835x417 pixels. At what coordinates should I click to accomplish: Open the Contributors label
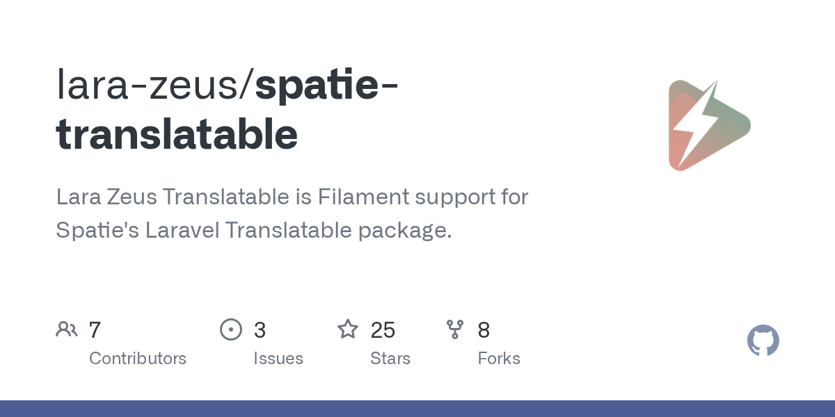click(x=138, y=359)
